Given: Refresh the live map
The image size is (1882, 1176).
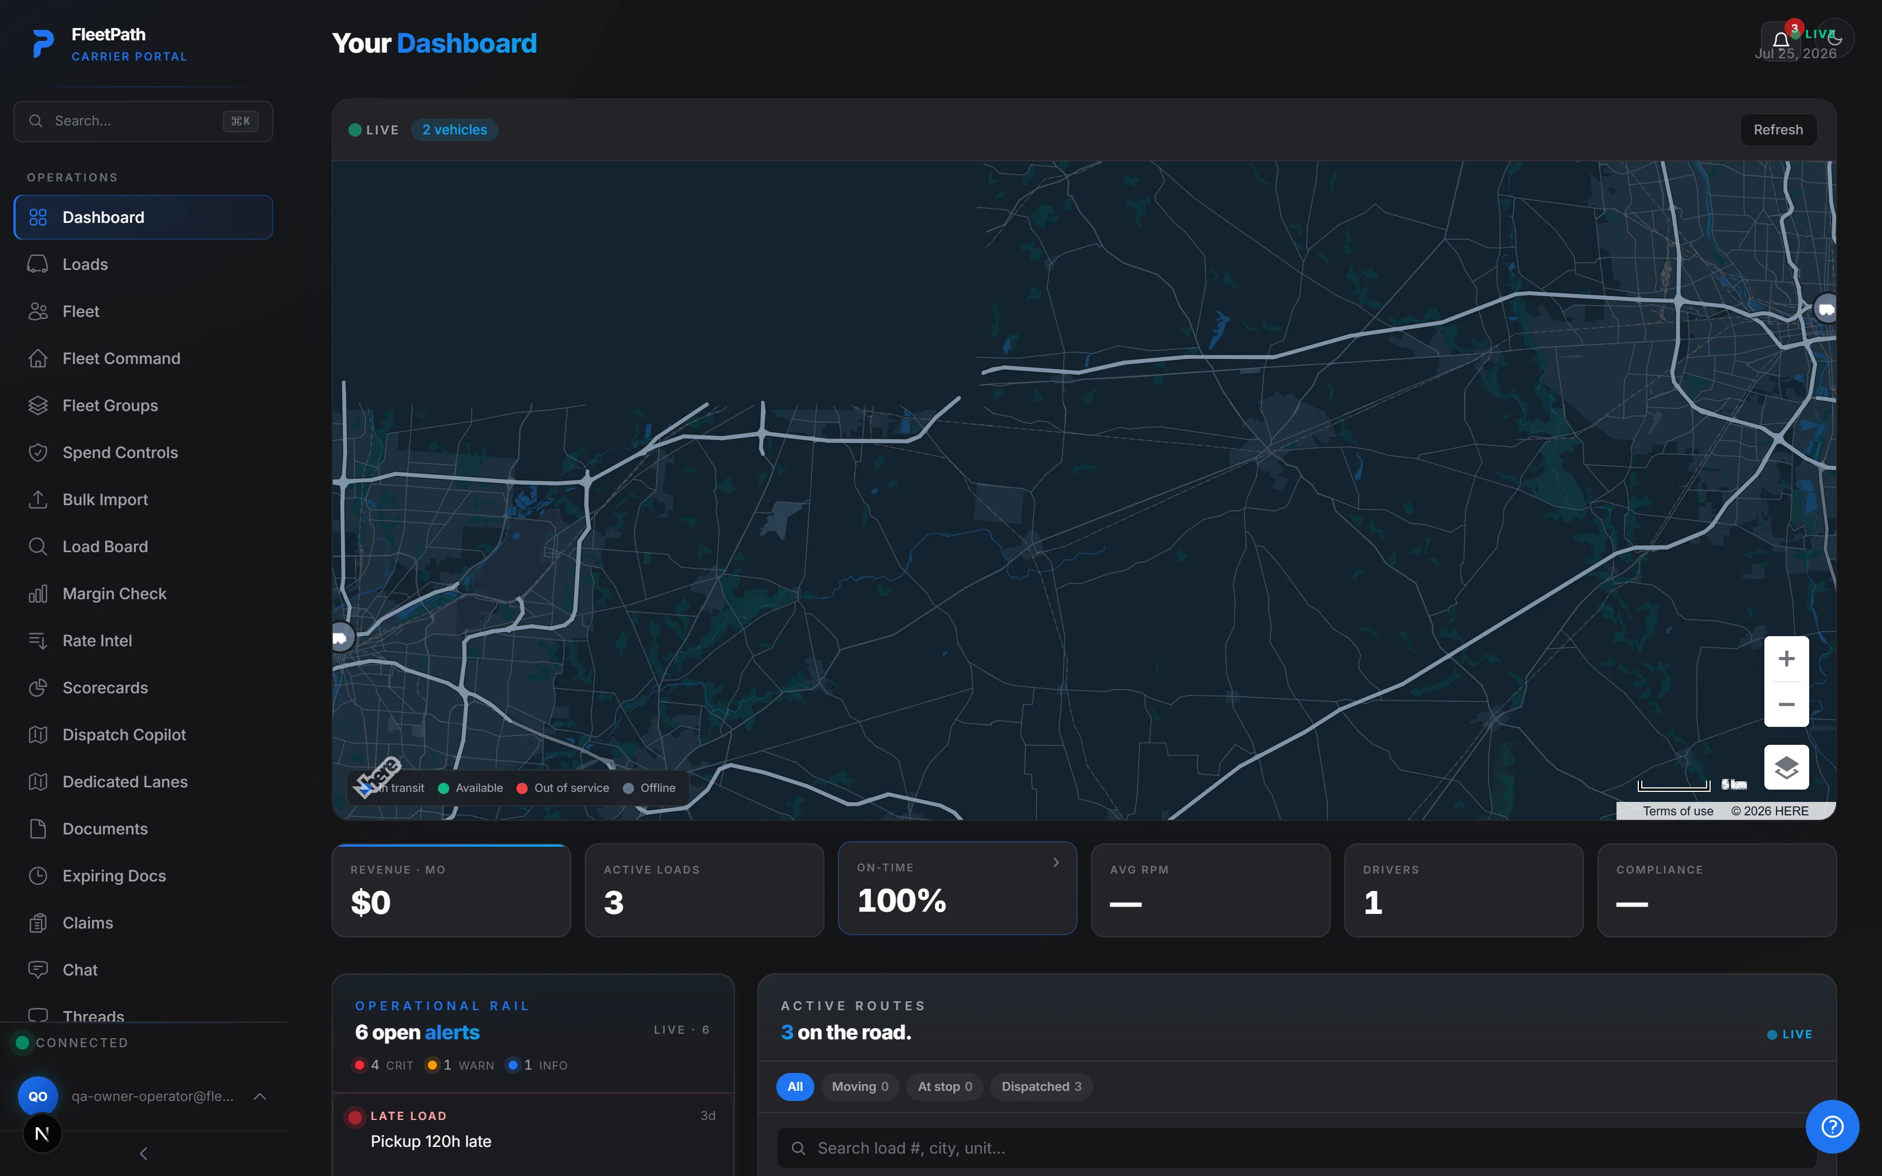Looking at the screenshot, I should tap(1778, 130).
